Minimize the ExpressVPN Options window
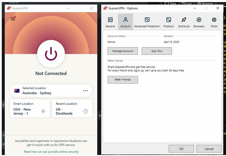The height and width of the screenshot is (156, 226). pyautogui.click(x=195, y=8)
